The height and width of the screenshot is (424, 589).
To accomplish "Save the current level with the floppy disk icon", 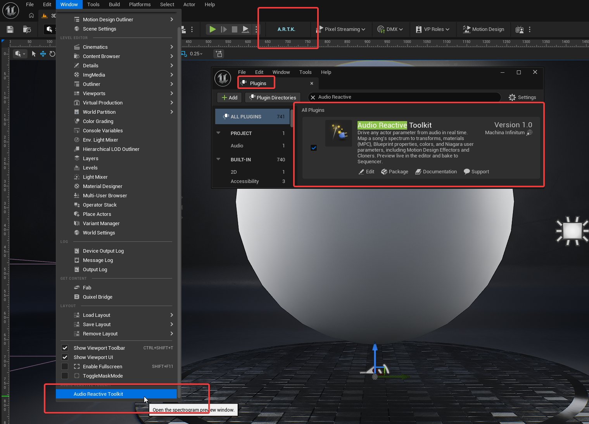I will pyautogui.click(x=10, y=29).
